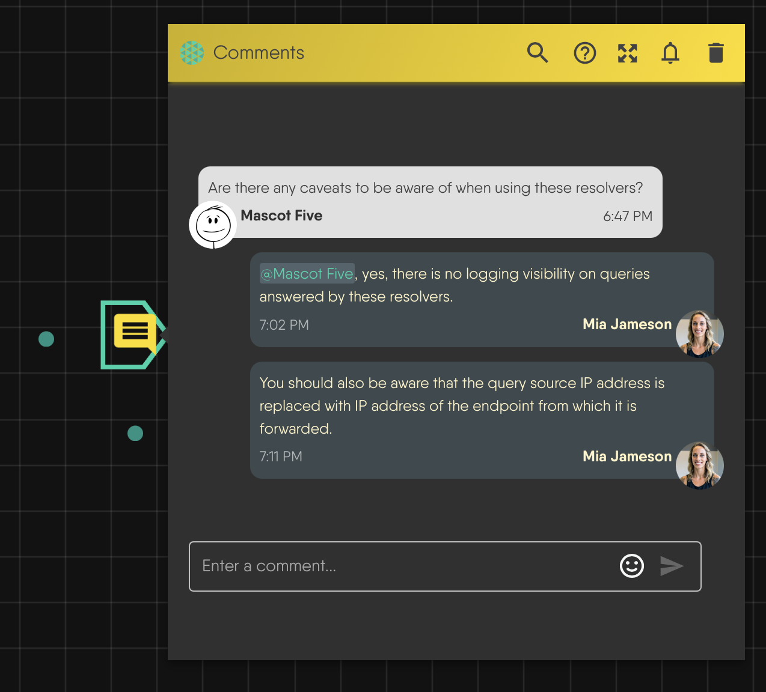Viewport: 766px width, 692px height.
Task: Open the @Mascot Five mention link
Action: tap(307, 273)
